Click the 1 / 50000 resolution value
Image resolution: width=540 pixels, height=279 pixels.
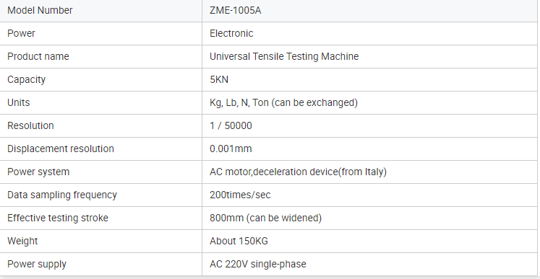coord(231,125)
